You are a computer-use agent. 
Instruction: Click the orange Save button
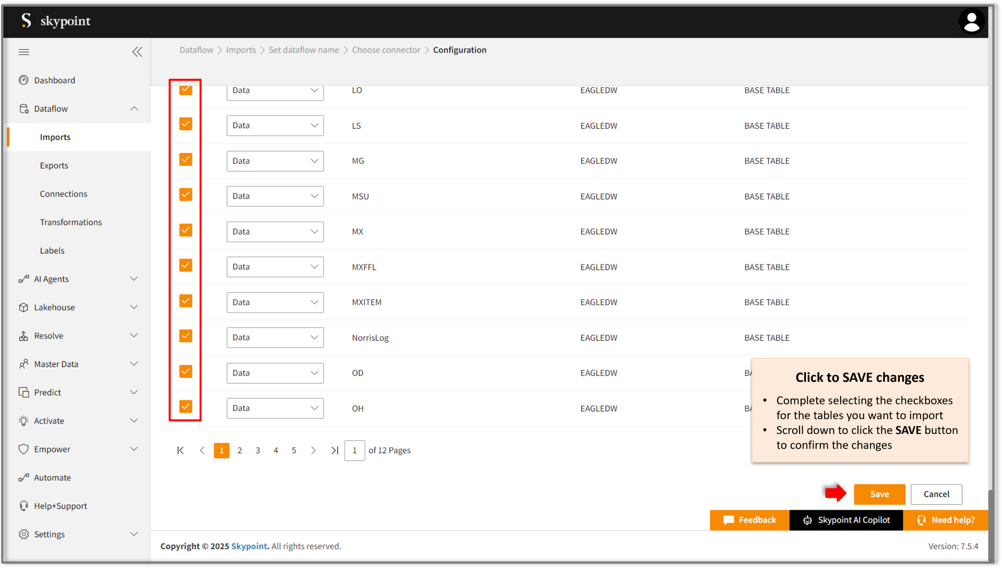pos(879,494)
